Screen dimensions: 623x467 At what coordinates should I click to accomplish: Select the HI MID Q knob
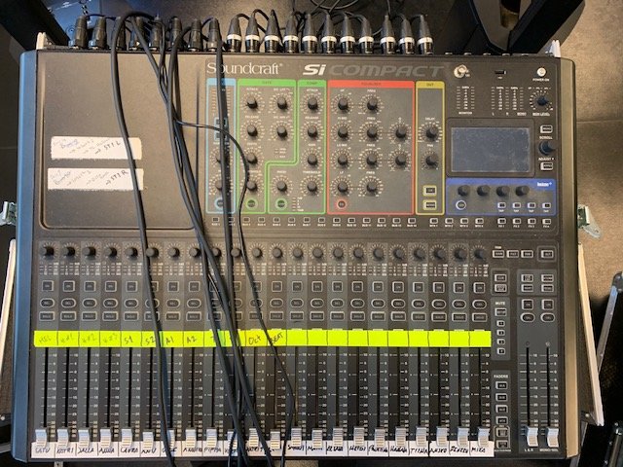click(400, 131)
